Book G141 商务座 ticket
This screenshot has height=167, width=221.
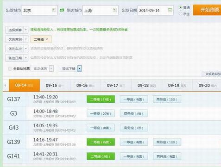[167, 156]
